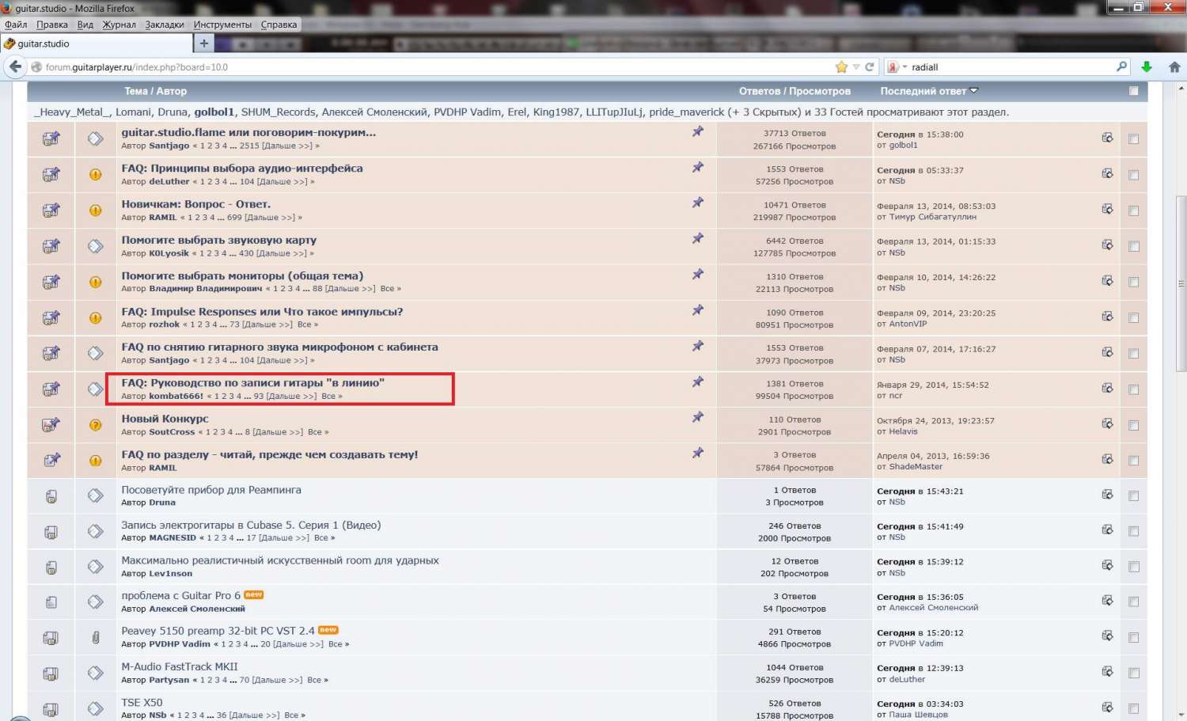Open last post icon for Новый Конкурс topic

point(1107,423)
